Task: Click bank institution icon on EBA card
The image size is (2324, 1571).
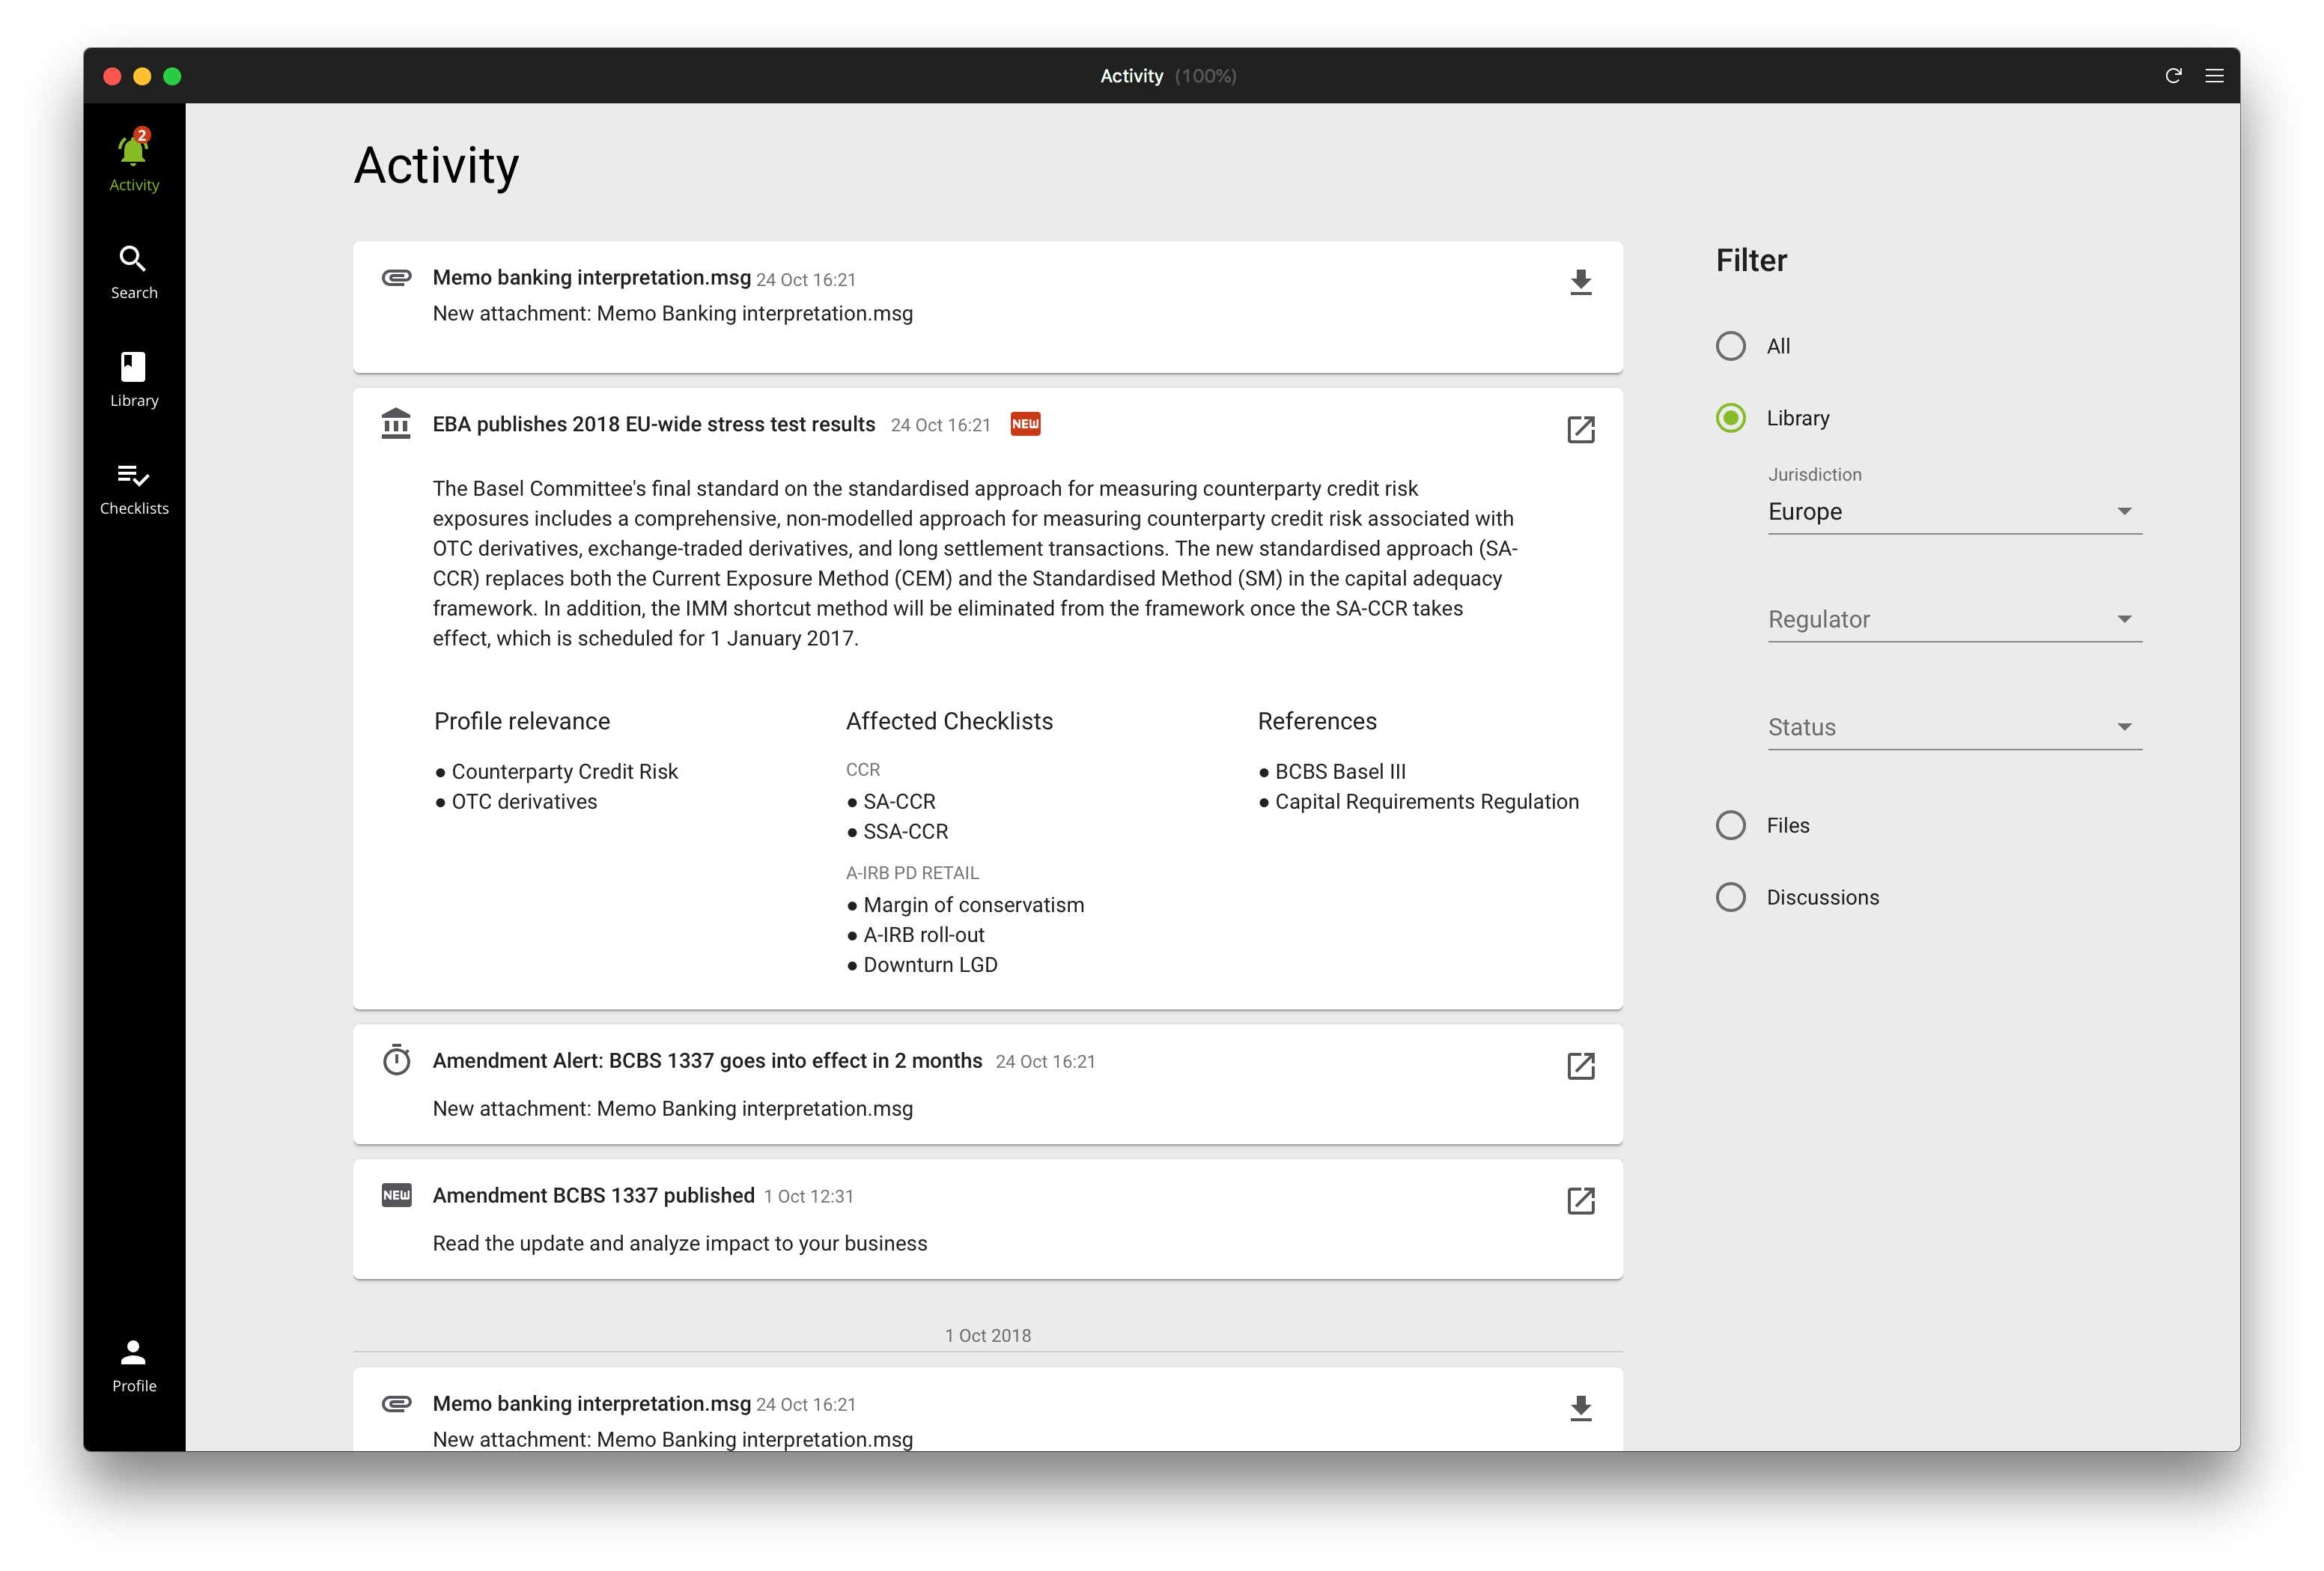Action: 396,424
